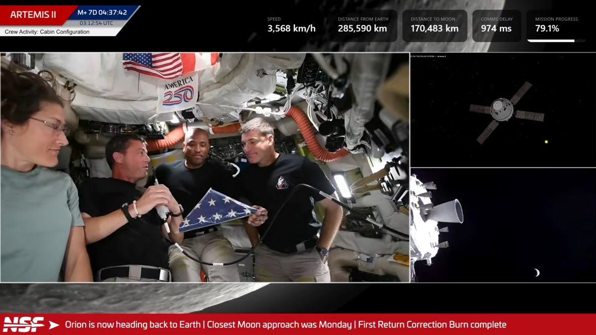Click the NSF logo in the ticker
This screenshot has height=335, width=596.
(x=23, y=325)
